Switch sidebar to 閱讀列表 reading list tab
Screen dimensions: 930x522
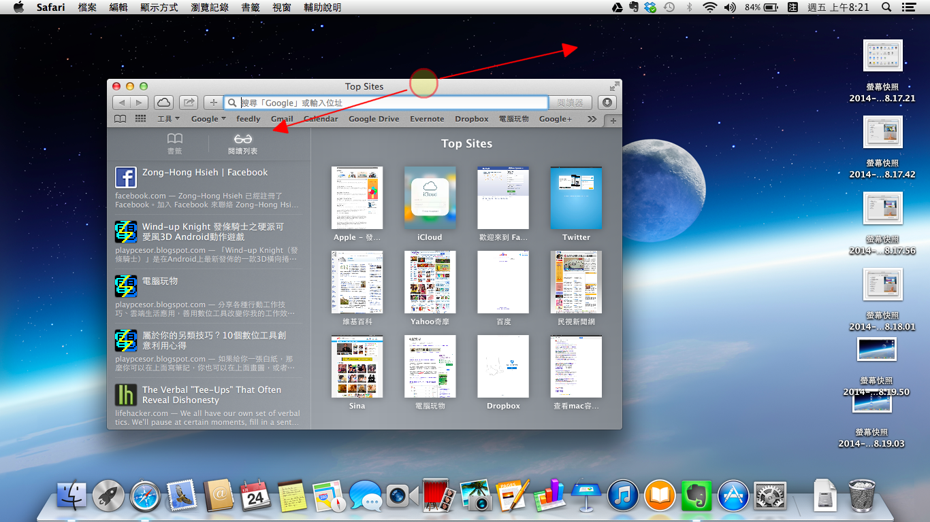click(x=243, y=143)
